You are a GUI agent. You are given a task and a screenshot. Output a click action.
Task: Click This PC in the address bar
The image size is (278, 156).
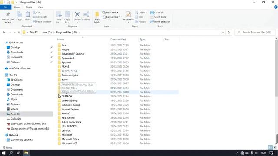click(33, 32)
